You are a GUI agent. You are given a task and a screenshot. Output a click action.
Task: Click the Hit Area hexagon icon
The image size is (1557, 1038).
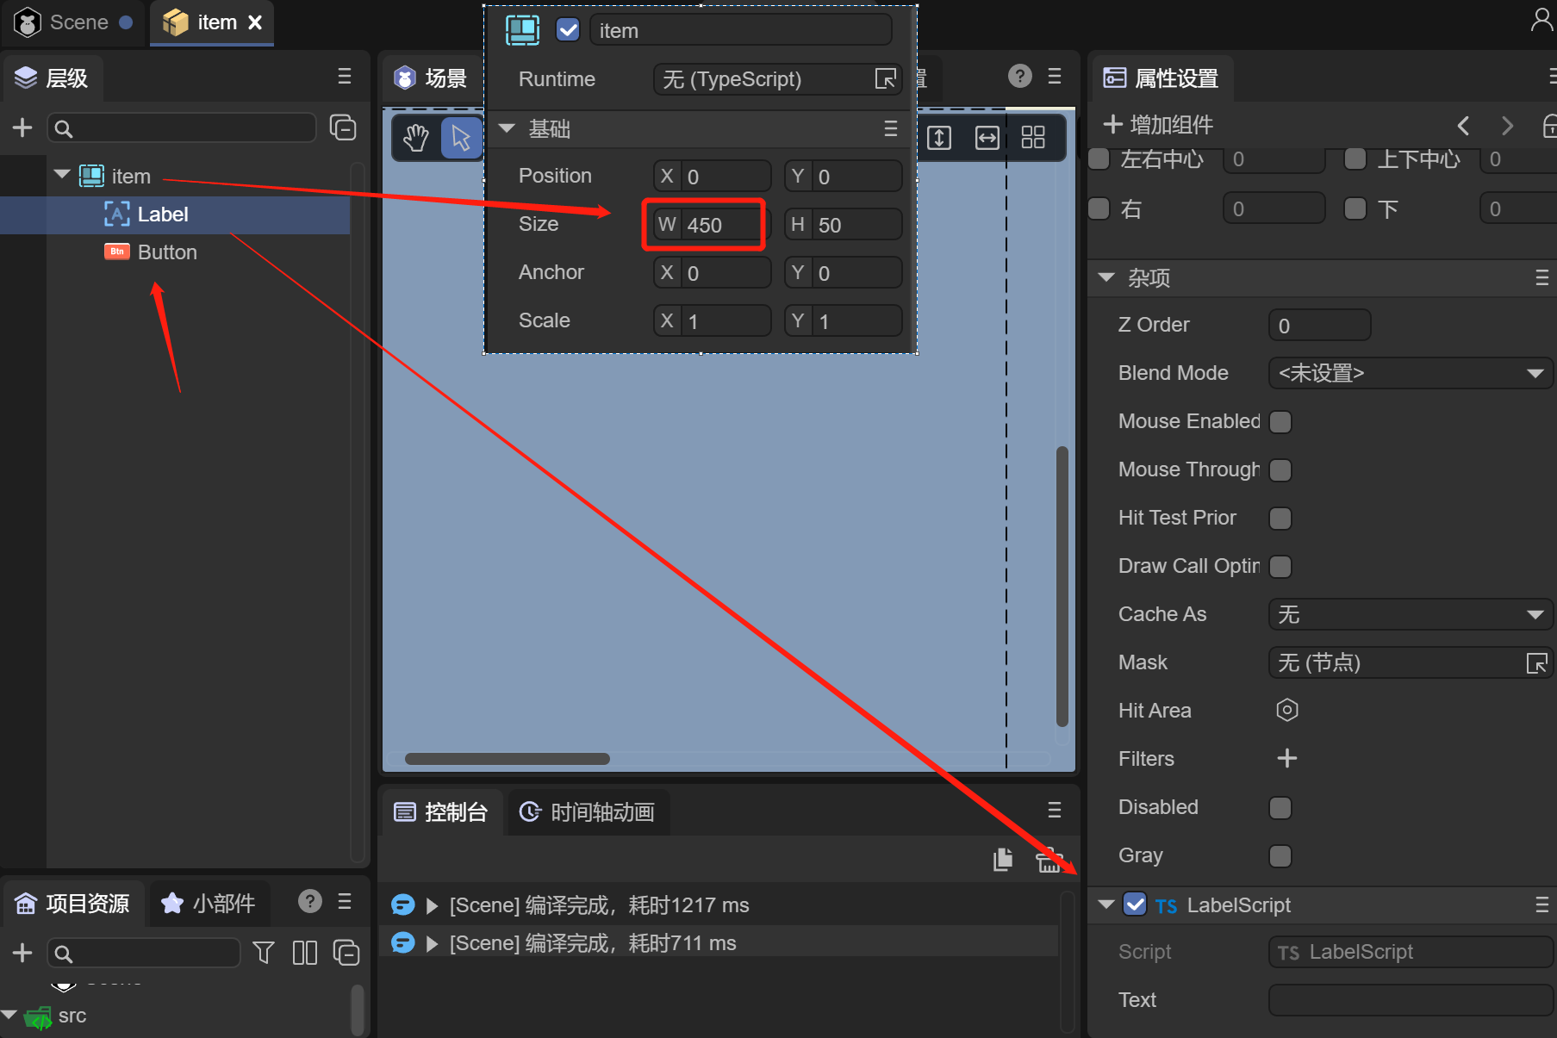[x=1286, y=710]
